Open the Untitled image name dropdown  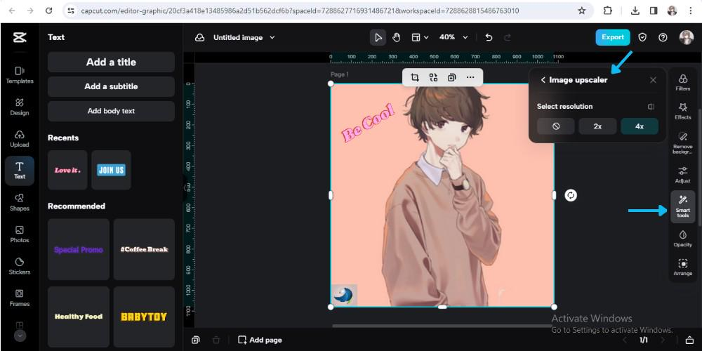point(244,38)
